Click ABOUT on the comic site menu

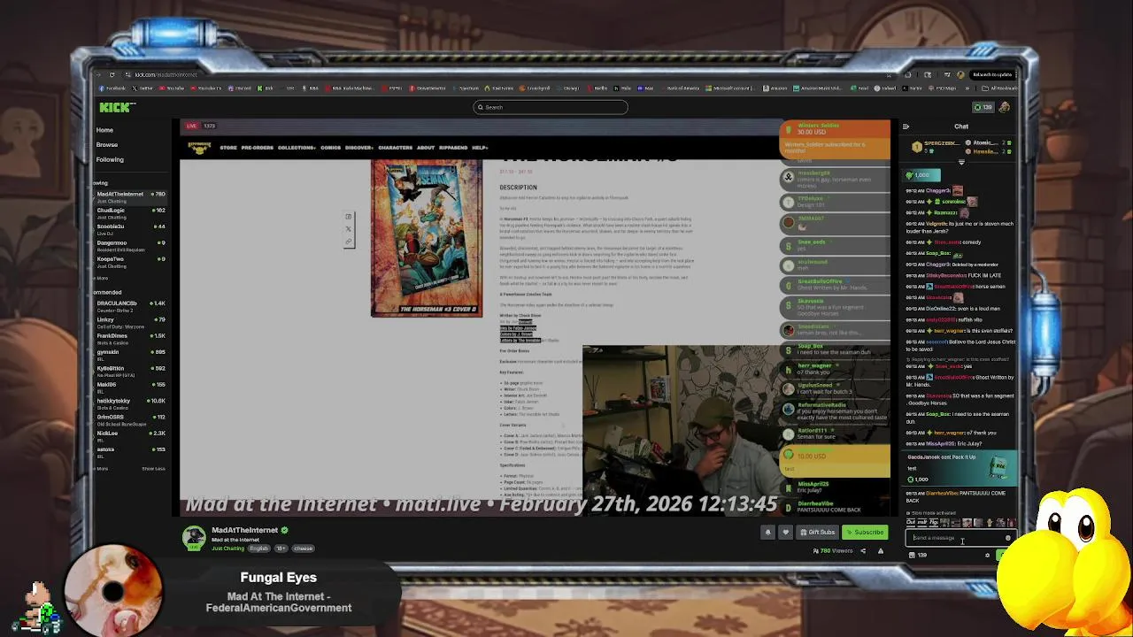coord(426,148)
